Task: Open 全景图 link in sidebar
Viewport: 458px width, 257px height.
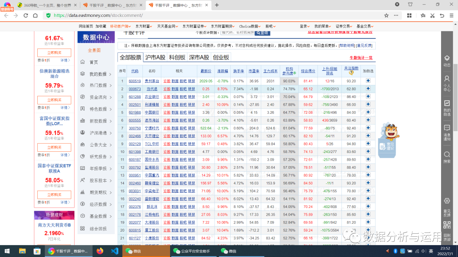Action: click(94, 50)
